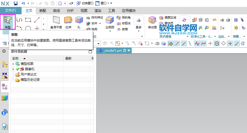The width and height of the screenshot is (247, 133).
Task: Click the Extrude (拉伸) tool
Action: coord(68,23)
